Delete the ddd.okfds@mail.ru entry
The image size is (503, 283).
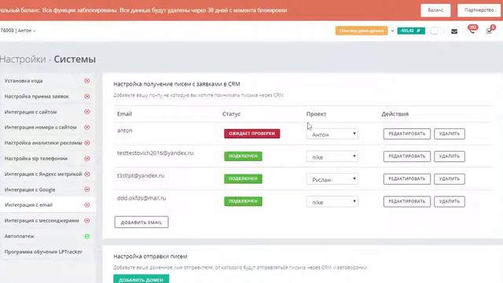click(x=450, y=201)
